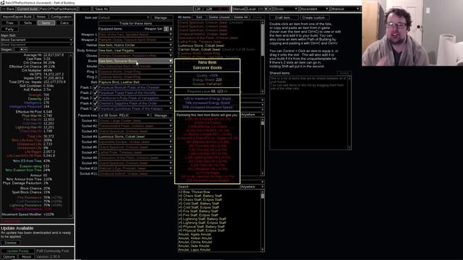
Task: Click the item database list scrollbar
Action: (263, 221)
